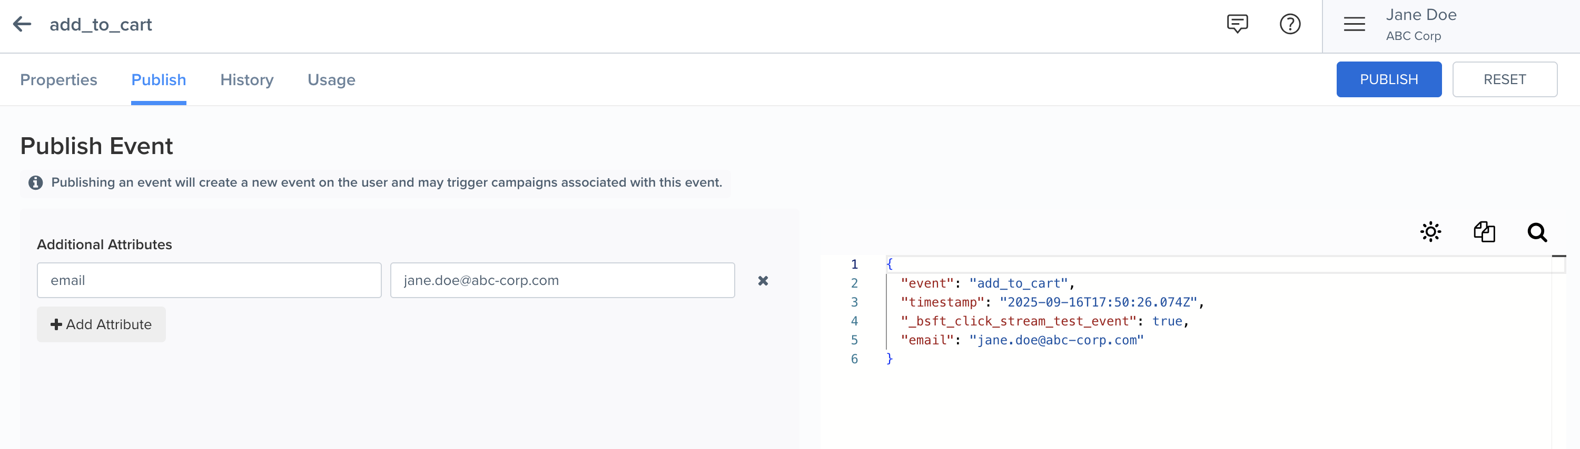The image size is (1580, 449).
Task: Click the Jane Doe account name
Action: pos(1420,15)
